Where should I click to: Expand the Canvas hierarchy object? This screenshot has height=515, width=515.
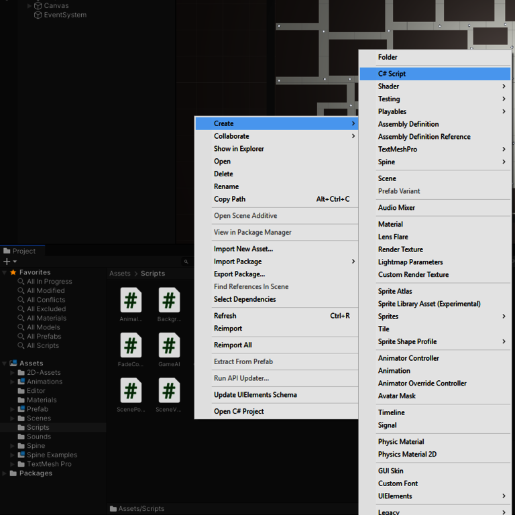pyautogui.click(x=30, y=5)
